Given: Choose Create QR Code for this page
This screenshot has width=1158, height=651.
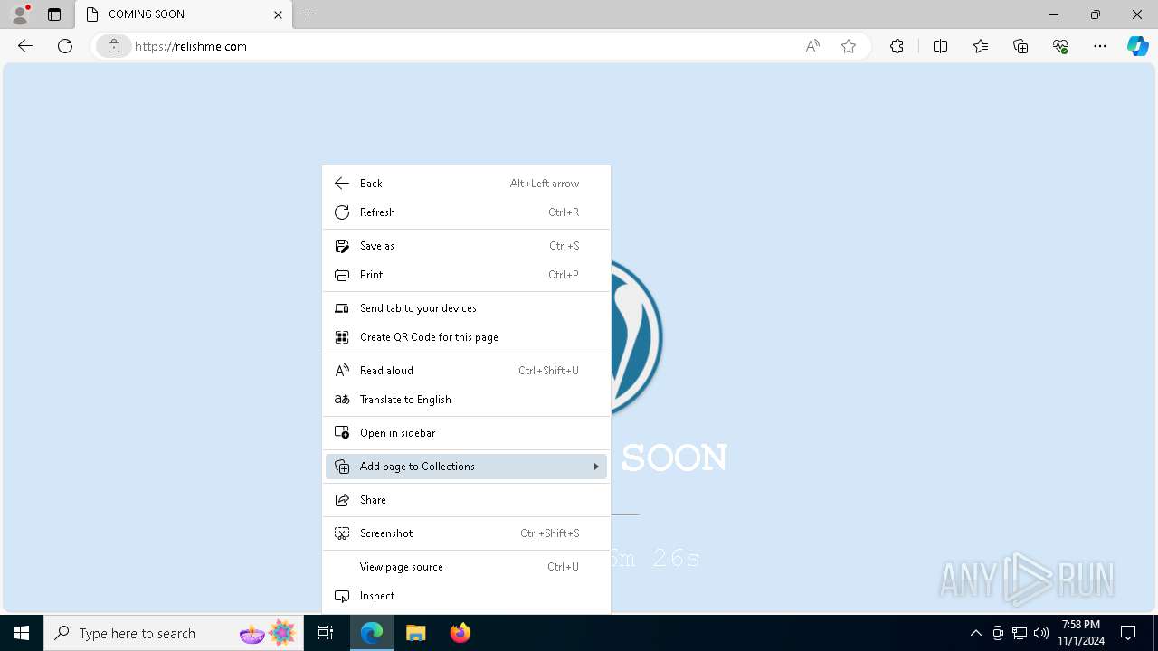Looking at the screenshot, I should coord(467,337).
